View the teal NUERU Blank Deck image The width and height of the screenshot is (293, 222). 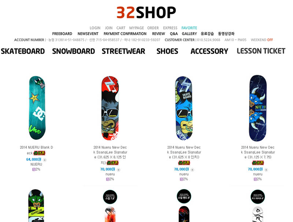click(x=37, y=108)
